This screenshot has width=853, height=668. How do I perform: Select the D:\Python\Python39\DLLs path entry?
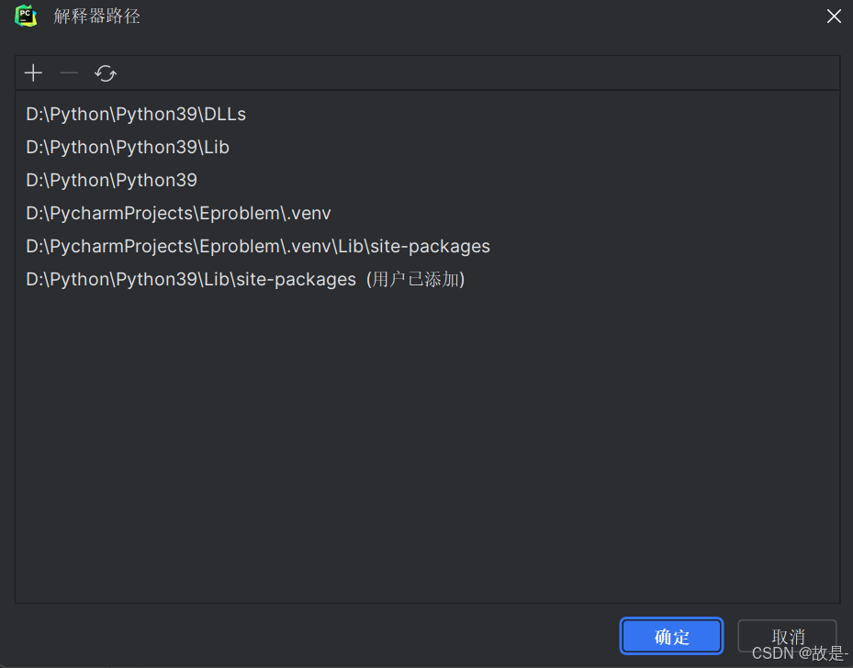point(135,114)
